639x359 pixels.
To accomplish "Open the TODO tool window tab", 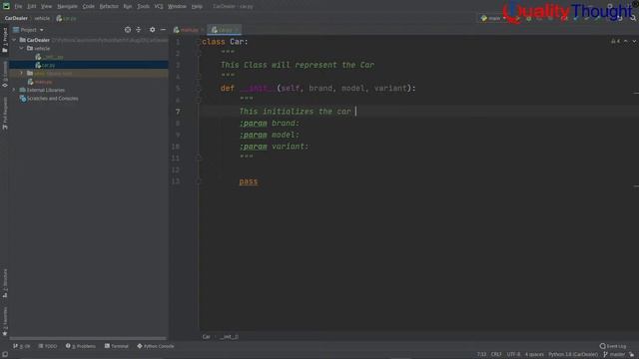I will [48, 346].
